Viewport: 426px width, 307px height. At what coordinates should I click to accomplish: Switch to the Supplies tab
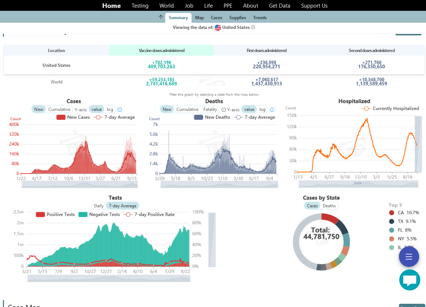point(238,18)
